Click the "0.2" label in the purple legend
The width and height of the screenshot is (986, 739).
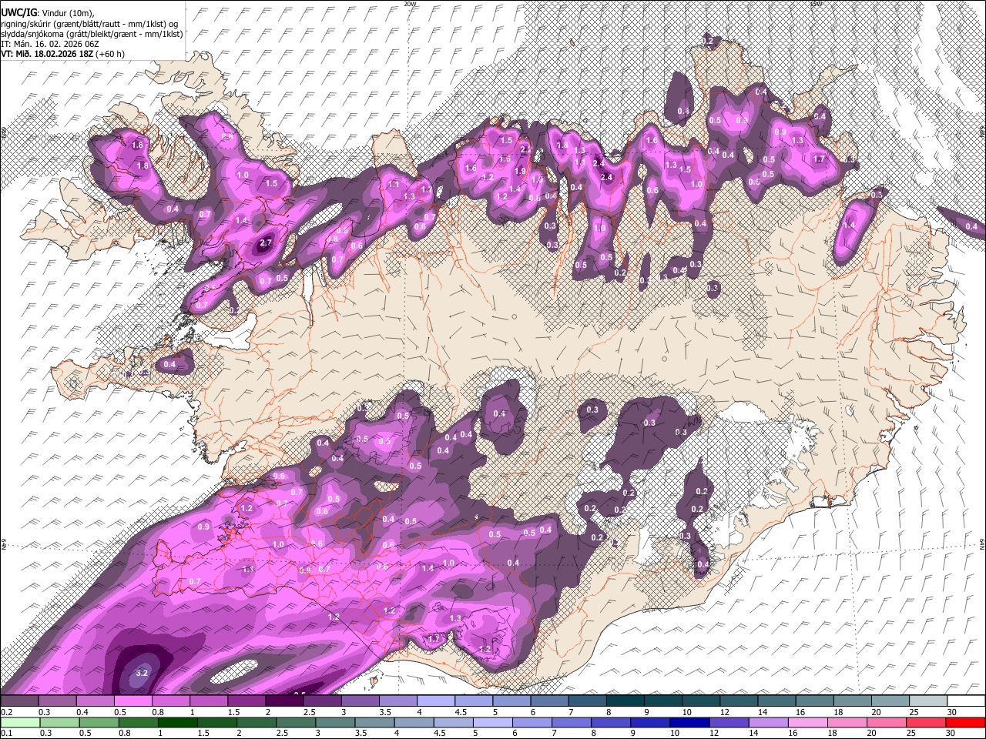pos(7,711)
